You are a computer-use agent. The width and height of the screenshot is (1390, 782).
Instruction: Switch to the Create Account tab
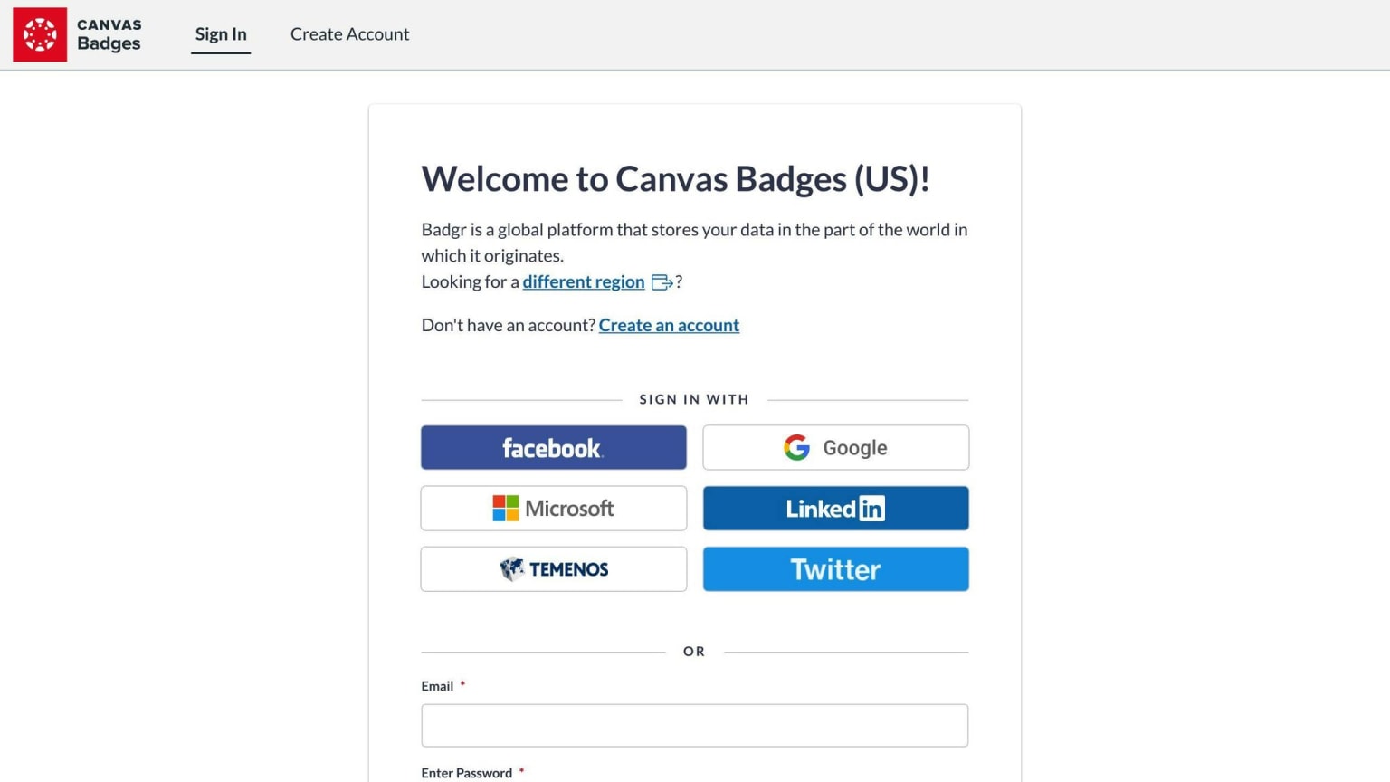349,34
